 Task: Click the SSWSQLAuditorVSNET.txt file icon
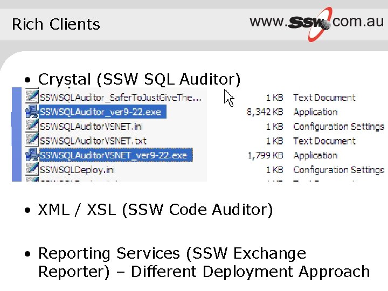pos(32,140)
